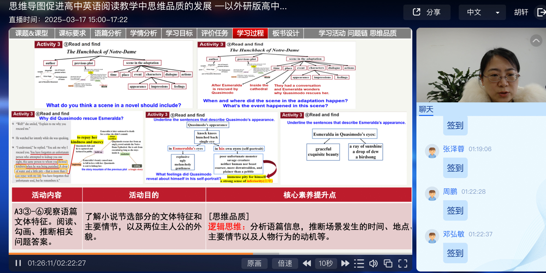Screen dimensions: 546x273
Task: Open the 倍速 playback speed menu
Action: tap(285, 263)
